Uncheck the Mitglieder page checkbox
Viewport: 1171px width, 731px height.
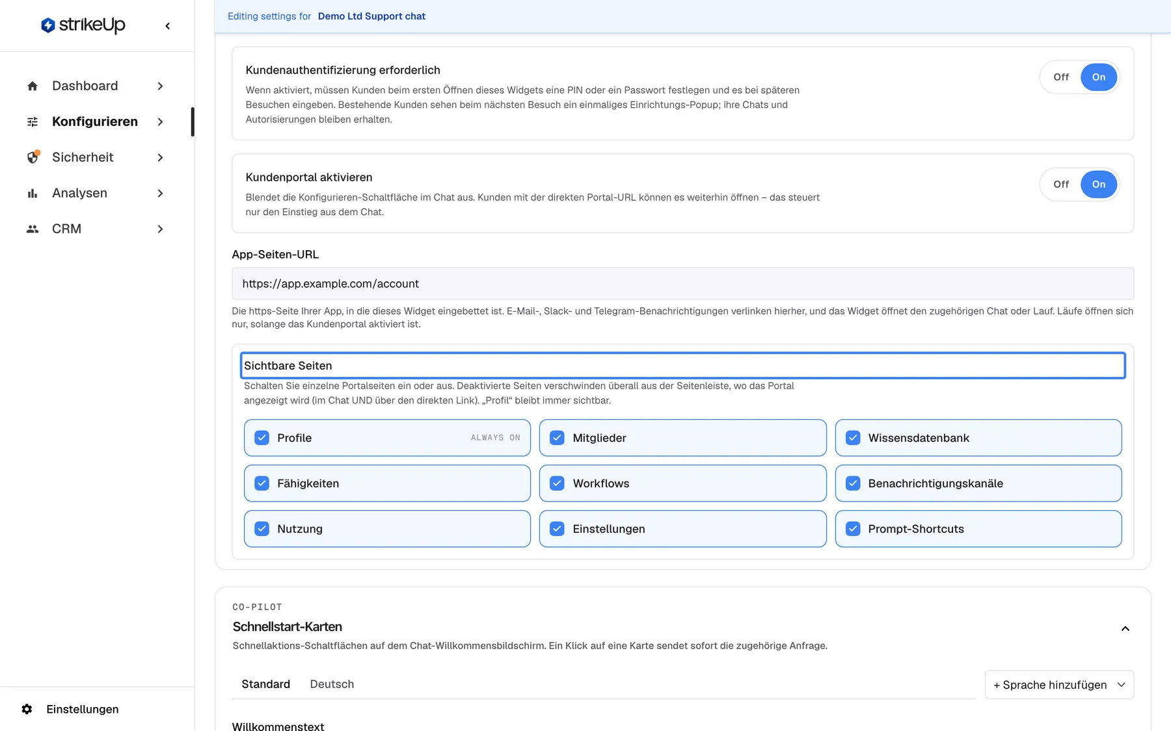coord(557,438)
